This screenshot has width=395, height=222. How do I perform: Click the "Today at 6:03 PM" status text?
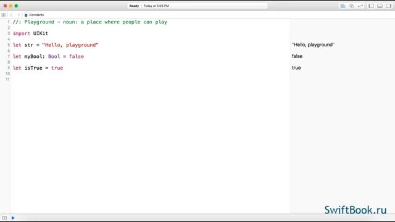pos(156,6)
